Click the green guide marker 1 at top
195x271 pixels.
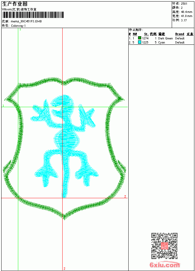20,30
